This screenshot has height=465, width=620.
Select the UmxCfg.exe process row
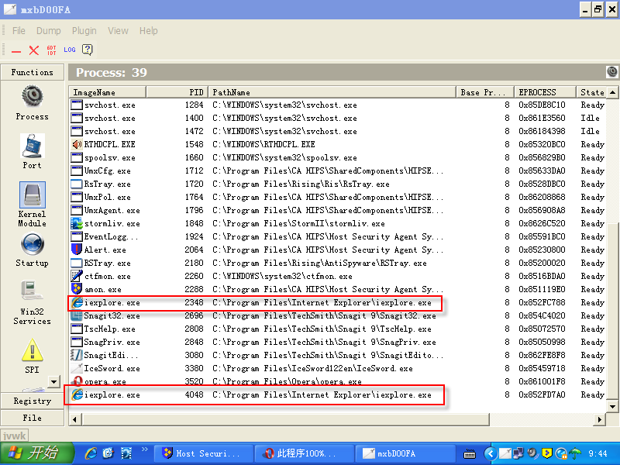click(x=337, y=170)
